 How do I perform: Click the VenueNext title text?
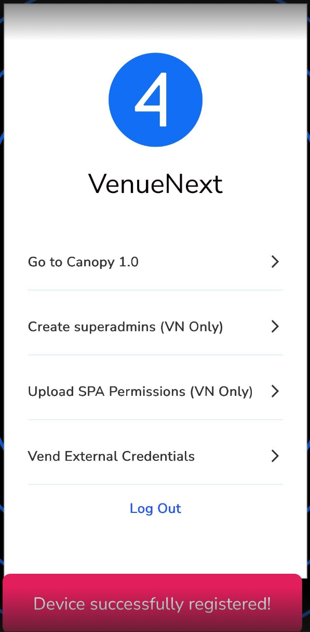tap(155, 184)
